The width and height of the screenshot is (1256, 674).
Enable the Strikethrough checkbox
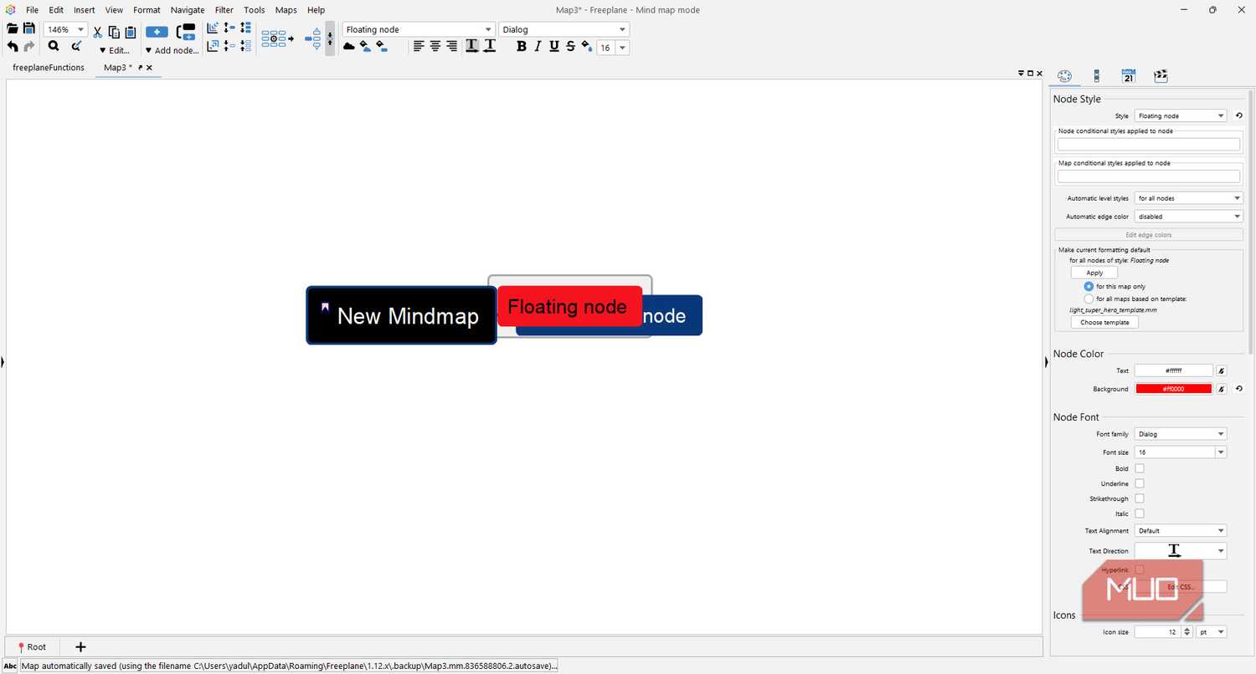(1139, 498)
